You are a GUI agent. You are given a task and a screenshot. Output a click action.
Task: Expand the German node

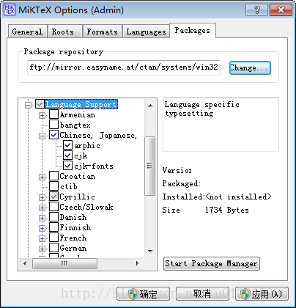pyautogui.click(x=42, y=249)
